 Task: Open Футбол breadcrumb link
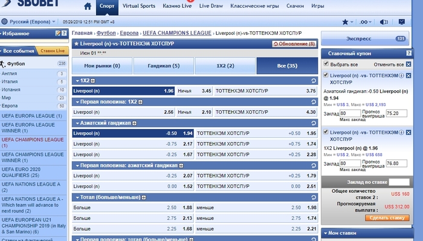point(106,33)
